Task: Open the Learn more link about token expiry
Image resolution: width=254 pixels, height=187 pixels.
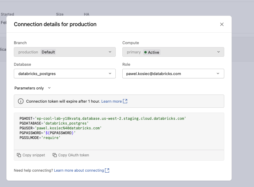Action: coord(112,101)
